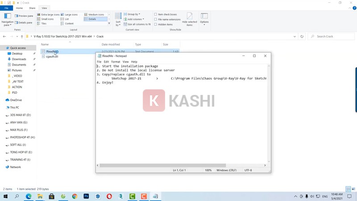357x201 pixels.
Task: Click Size all columns to fit
Action: [137, 24]
